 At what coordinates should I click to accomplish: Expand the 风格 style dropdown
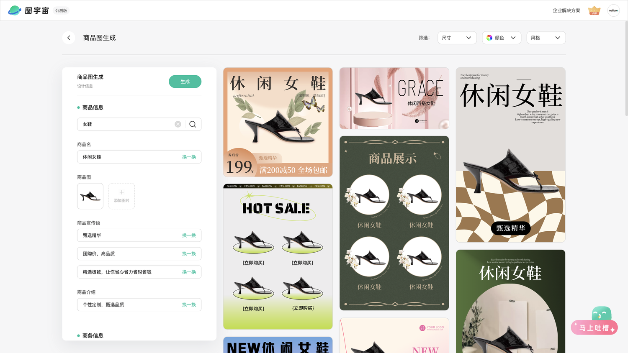(x=546, y=38)
